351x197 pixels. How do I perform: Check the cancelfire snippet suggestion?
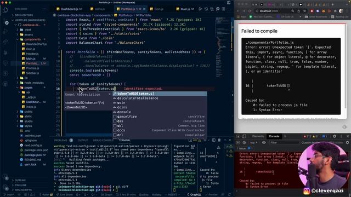(160, 117)
